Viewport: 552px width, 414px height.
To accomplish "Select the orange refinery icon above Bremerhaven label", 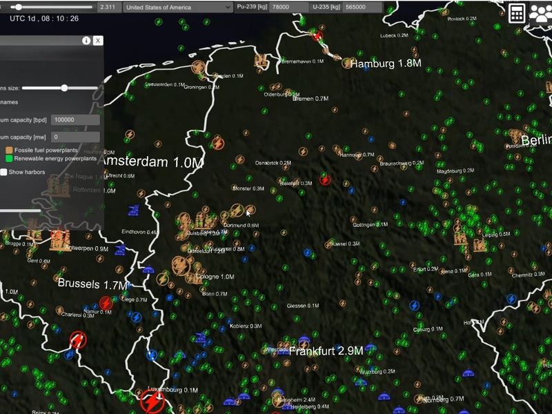I will (261, 61).
